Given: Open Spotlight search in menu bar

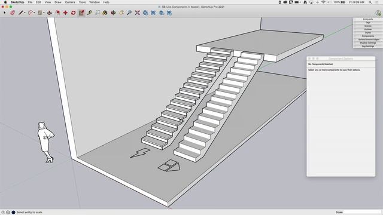Looking at the screenshot, I should [370, 2].
